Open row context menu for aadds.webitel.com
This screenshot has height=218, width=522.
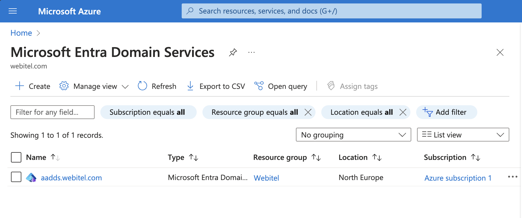click(x=512, y=177)
